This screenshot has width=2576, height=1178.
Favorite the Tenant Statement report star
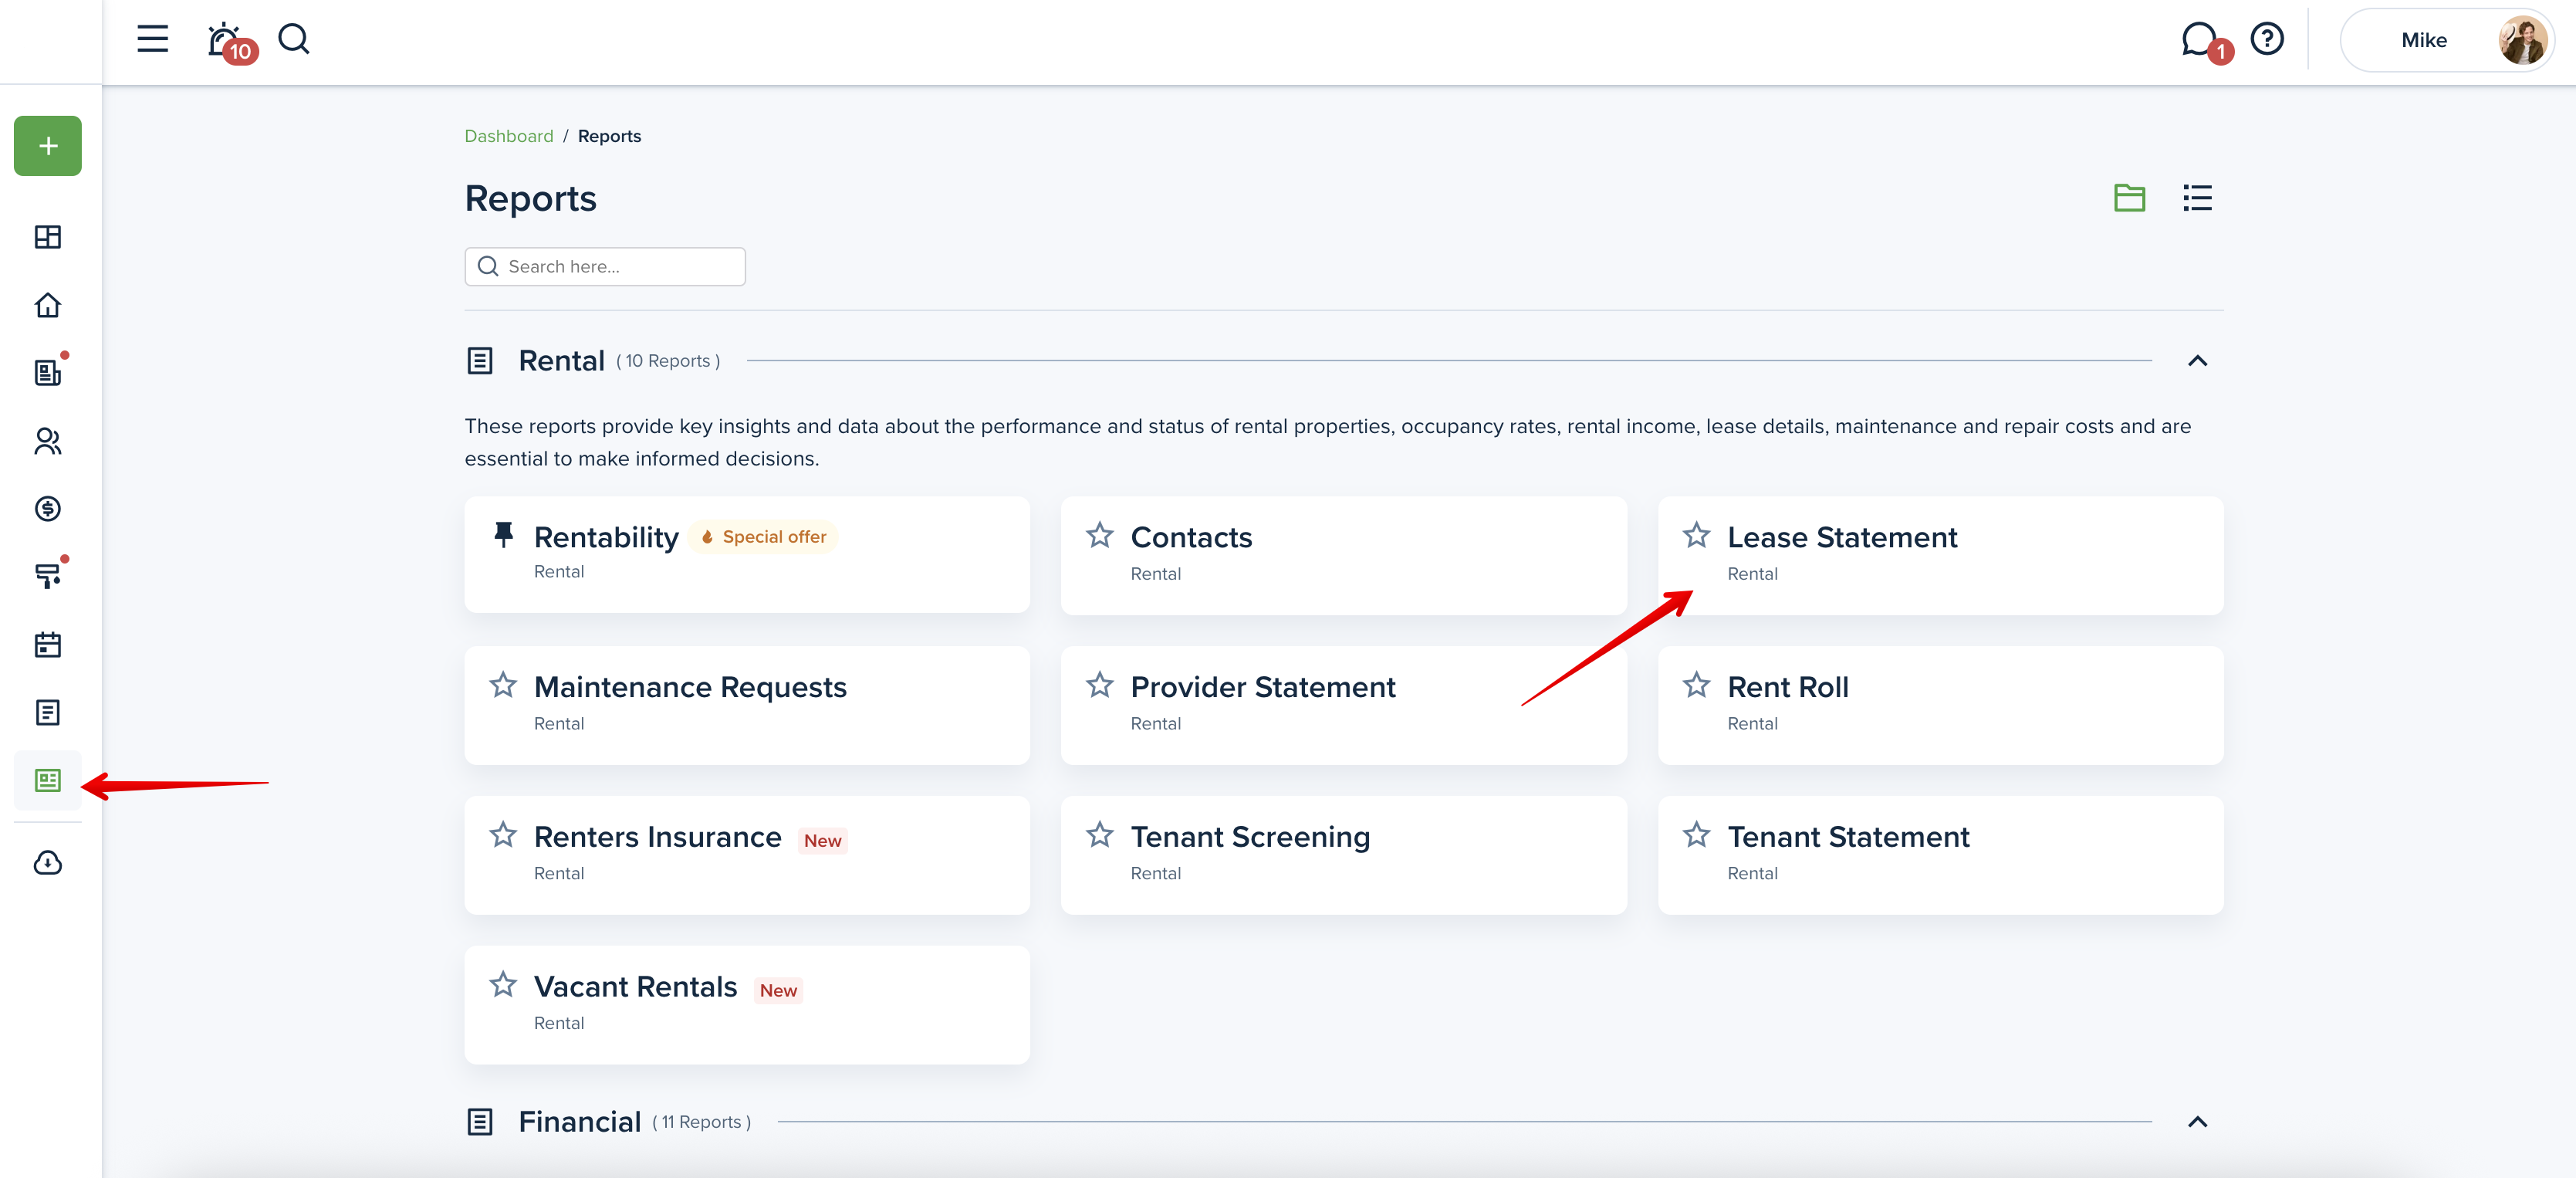point(1696,835)
